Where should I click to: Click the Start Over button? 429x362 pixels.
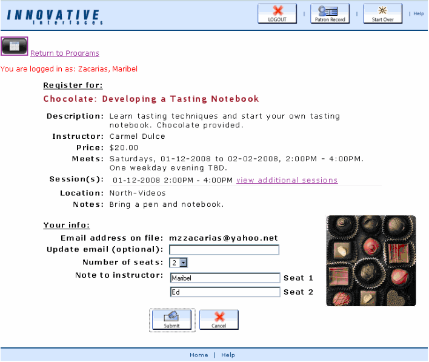pos(383,14)
